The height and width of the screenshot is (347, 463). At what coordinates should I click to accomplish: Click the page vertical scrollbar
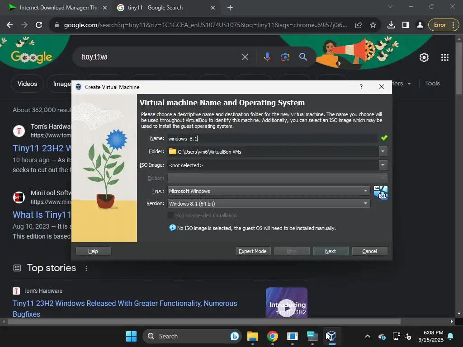tap(459, 69)
